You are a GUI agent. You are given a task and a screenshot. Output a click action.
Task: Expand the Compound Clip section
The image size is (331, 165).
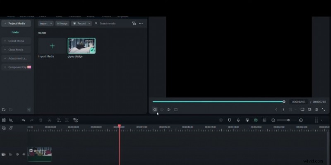[16, 67]
